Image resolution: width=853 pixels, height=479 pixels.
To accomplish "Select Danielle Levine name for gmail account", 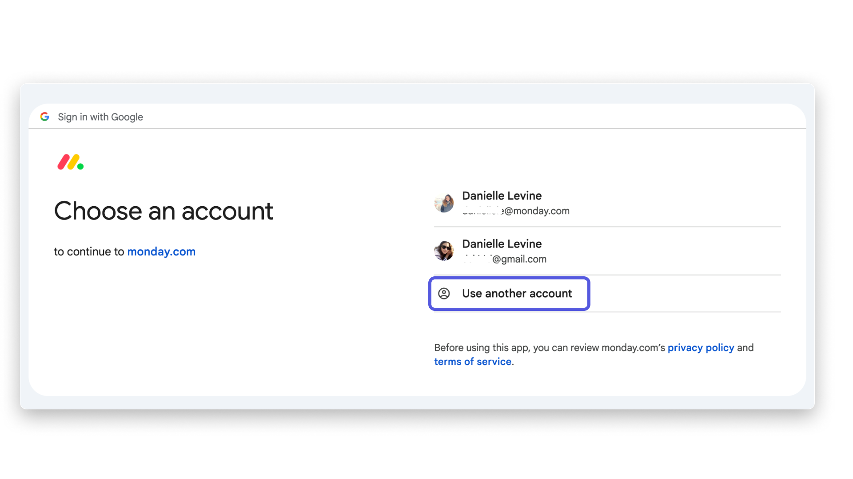I will (x=502, y=244).
